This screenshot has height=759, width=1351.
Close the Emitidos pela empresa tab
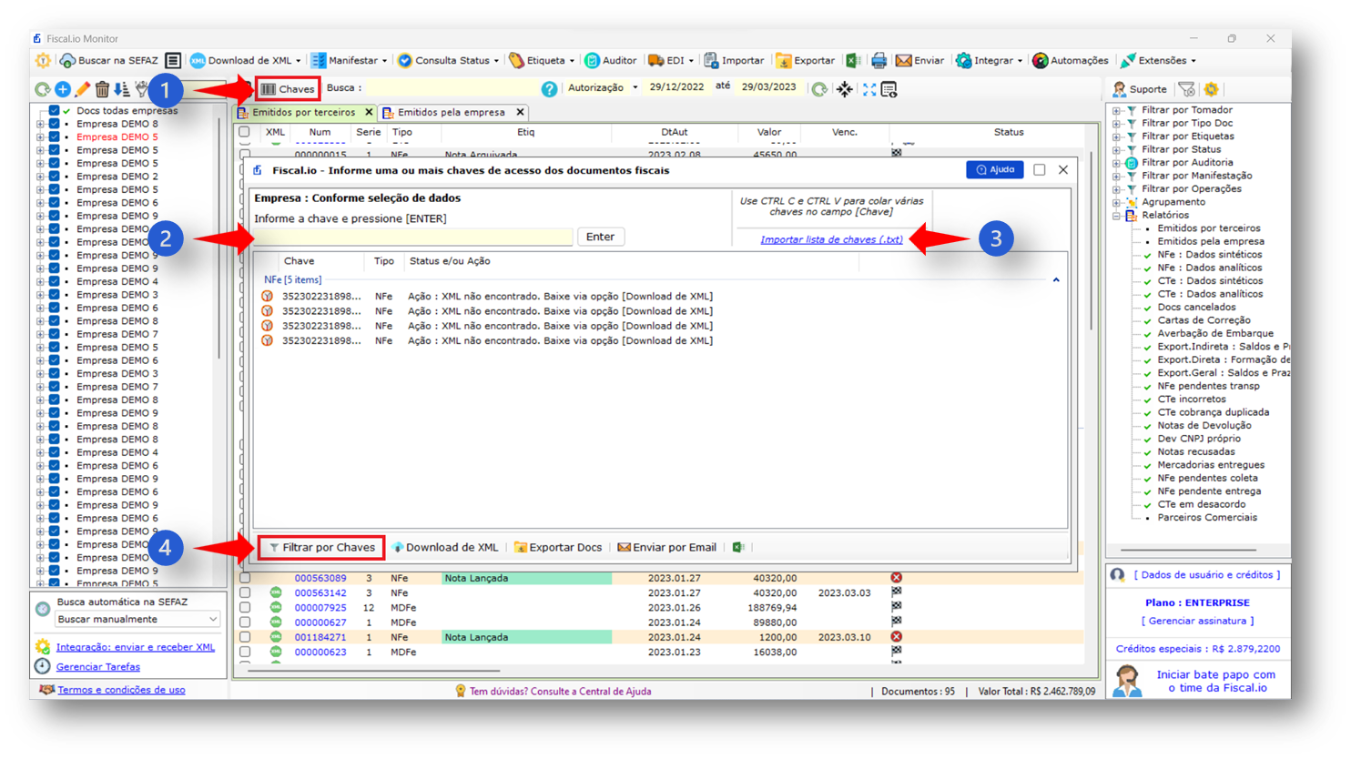[x=520, y=113]
